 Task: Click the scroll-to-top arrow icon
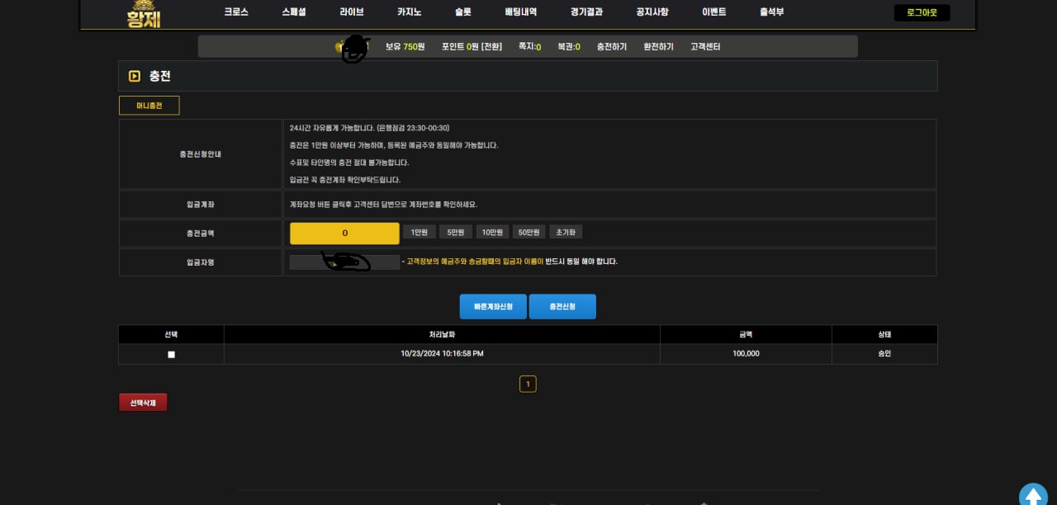point(1033,496)
